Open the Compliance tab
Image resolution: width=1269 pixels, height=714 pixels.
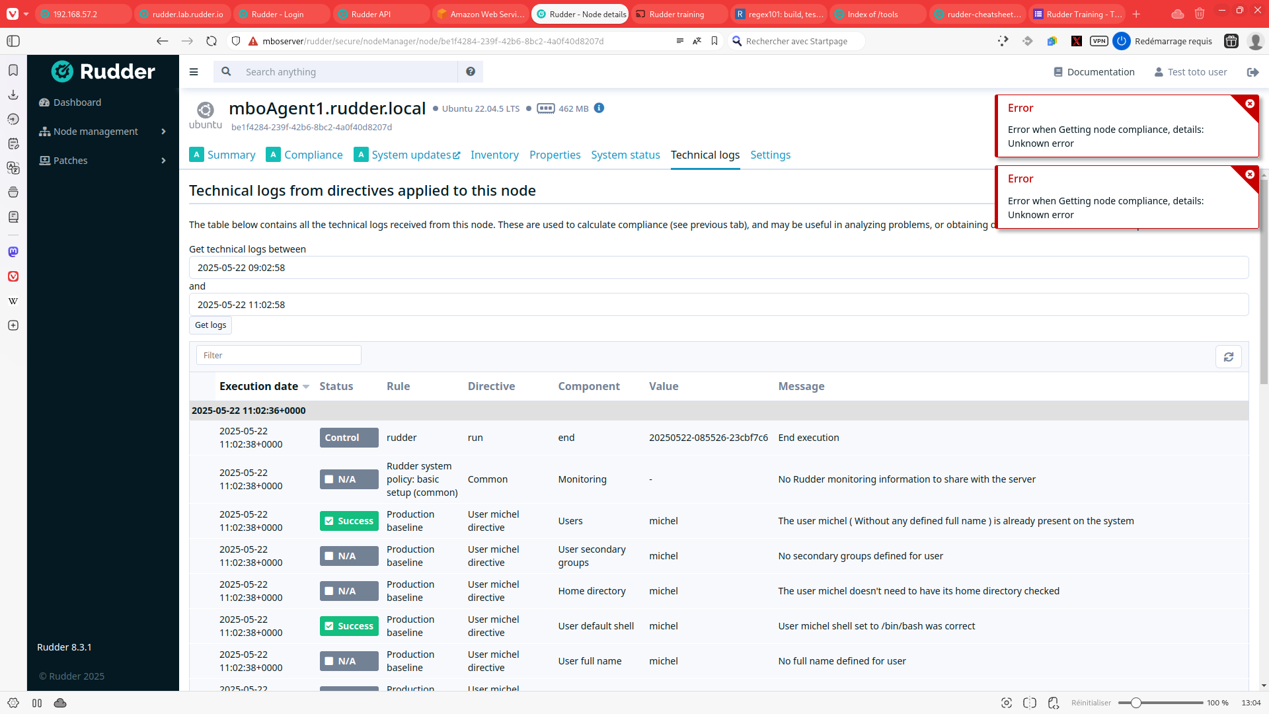[304, 155]
